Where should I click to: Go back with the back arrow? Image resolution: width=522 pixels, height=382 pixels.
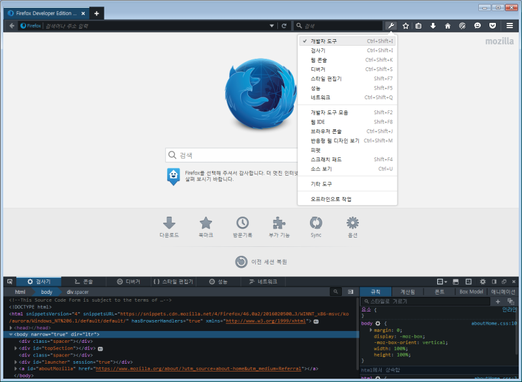[12, 25]
